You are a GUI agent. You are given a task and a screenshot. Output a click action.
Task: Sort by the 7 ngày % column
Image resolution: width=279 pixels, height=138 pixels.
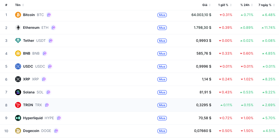pos(266,5)
